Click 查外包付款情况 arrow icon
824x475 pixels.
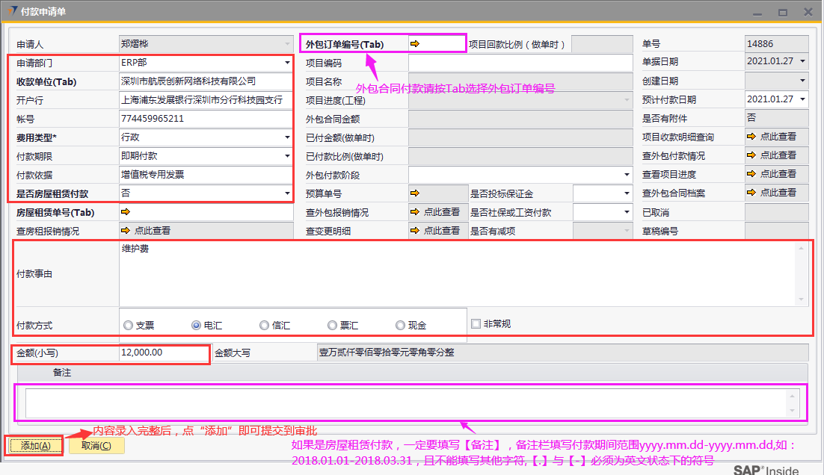point(751,155)
